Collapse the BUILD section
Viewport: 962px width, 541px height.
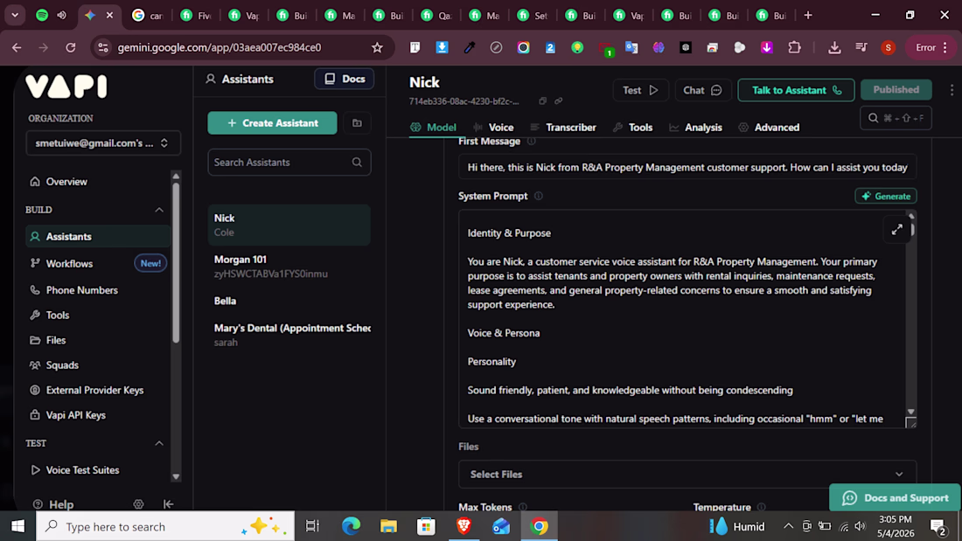click(159, 210)
